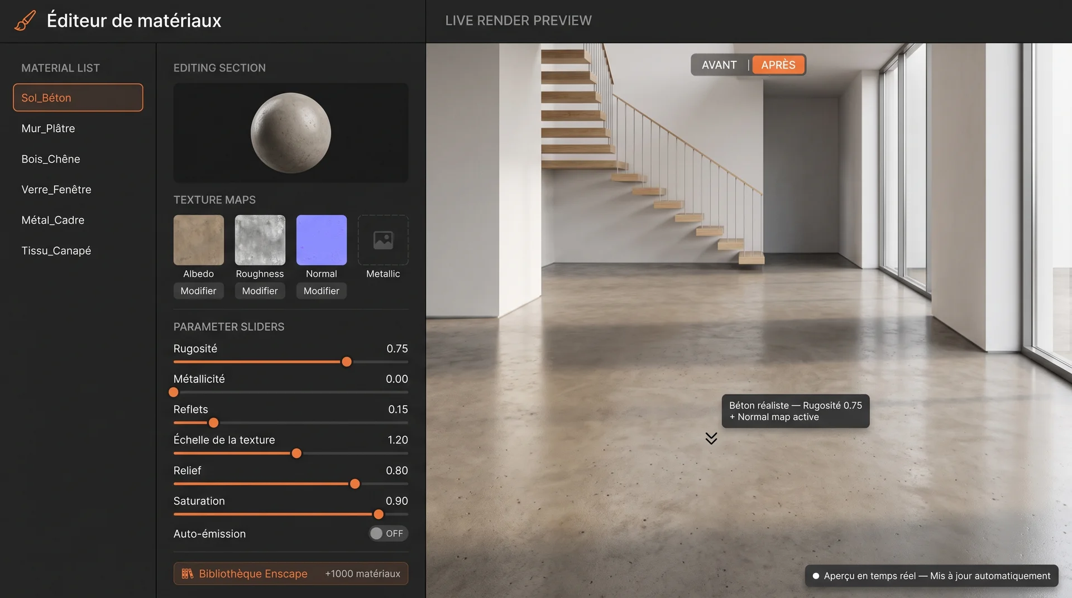Click the Bibliothèque Enscape books icon

tap(187, 573)
